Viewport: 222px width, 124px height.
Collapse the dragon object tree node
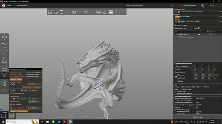175,34
